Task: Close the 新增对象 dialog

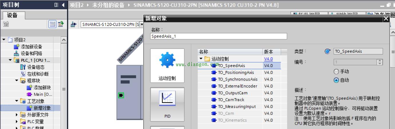Action: click(386, 19)
